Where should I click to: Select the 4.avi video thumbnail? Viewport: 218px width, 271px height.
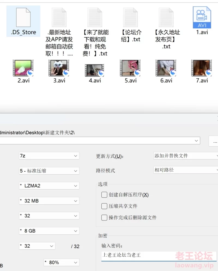point(95,70)
